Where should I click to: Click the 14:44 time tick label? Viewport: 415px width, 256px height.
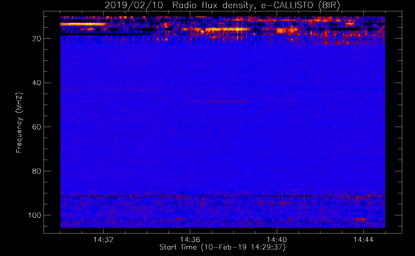[x=363, y=240]
